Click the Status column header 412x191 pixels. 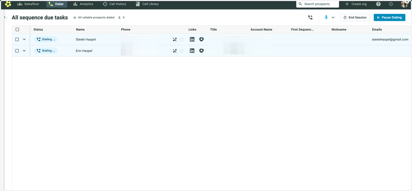point(38,29)
